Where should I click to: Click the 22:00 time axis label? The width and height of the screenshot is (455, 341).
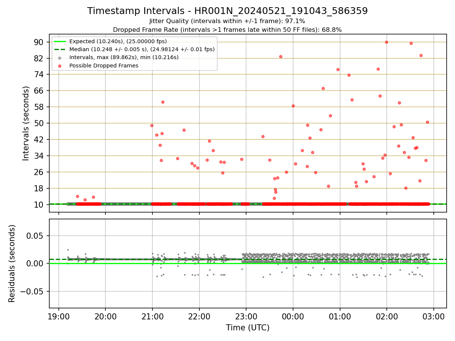[199, 317]
